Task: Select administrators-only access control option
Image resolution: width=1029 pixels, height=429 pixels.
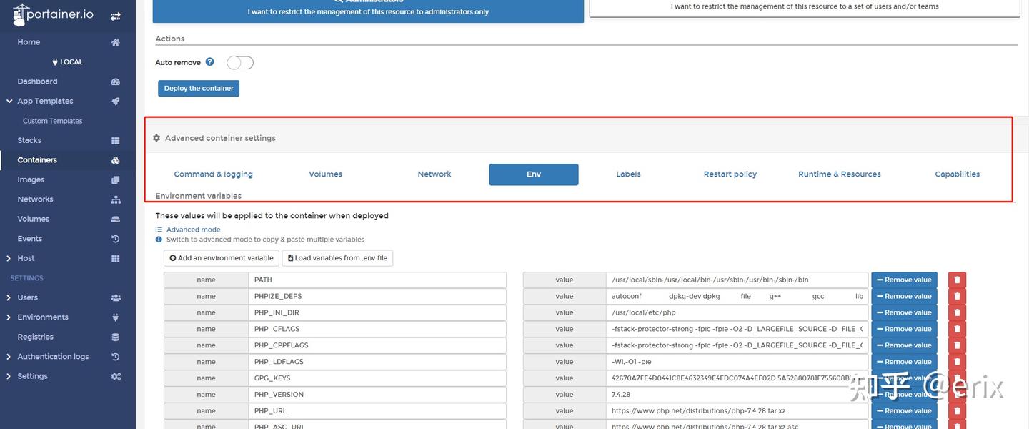Action: pos(368,11)
